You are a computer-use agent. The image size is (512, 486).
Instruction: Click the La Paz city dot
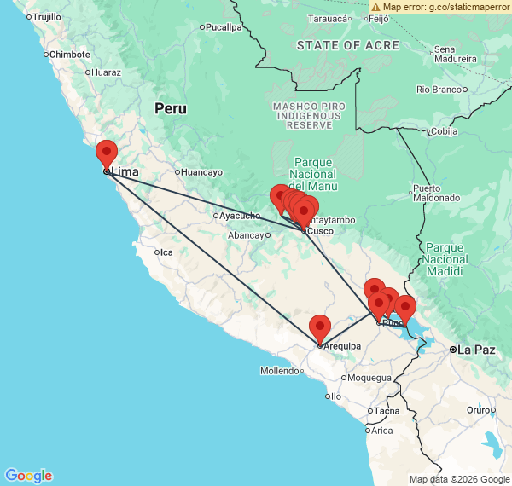coord(453,350)
